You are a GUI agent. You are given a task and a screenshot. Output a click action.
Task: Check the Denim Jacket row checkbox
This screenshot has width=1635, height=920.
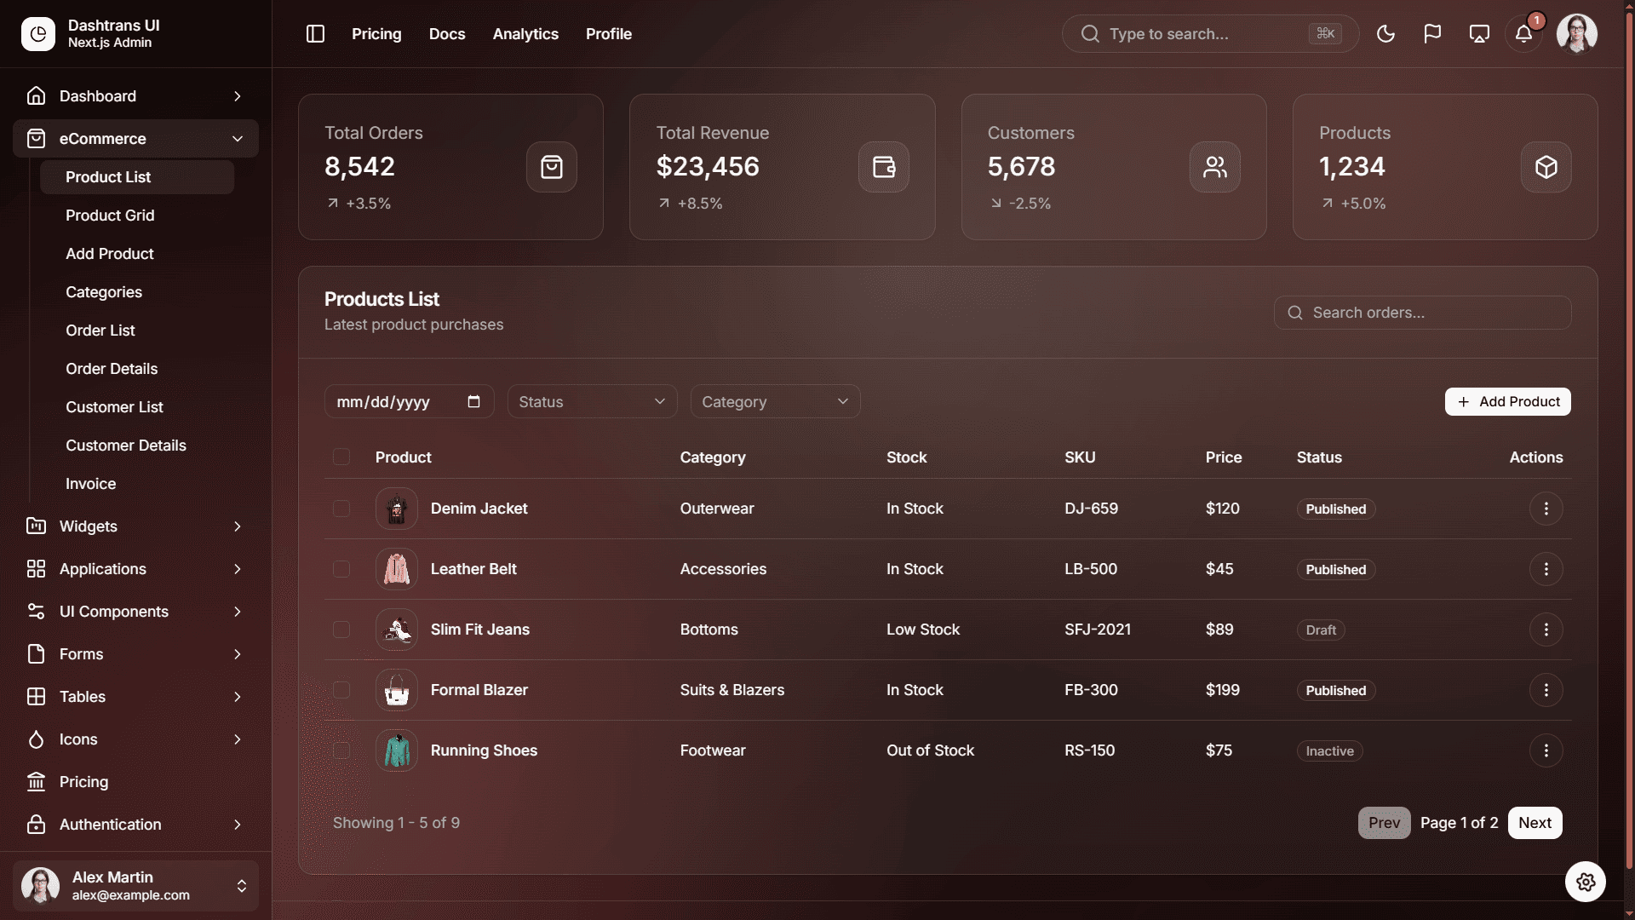pos(341,509)
